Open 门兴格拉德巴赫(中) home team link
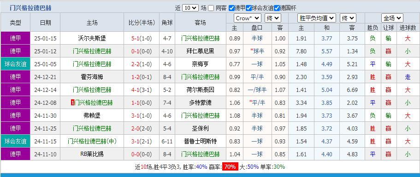420x177 pixels. (92, 141)
